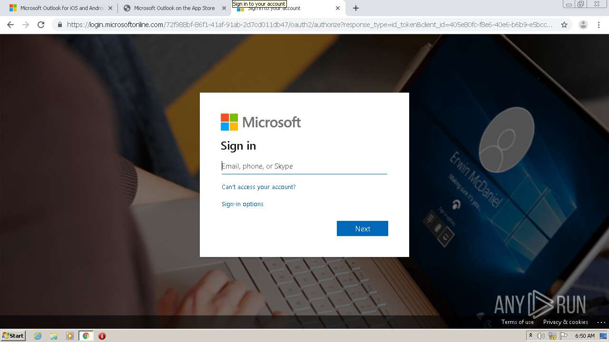Click the Next button
This screenshot has width=609, height=342.
(363, 228)
